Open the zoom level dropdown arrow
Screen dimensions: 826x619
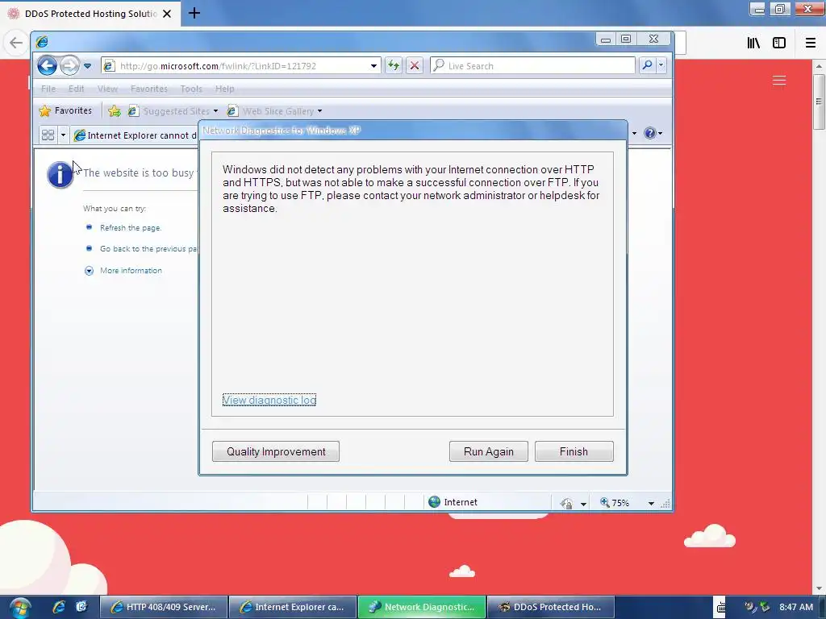651,504
